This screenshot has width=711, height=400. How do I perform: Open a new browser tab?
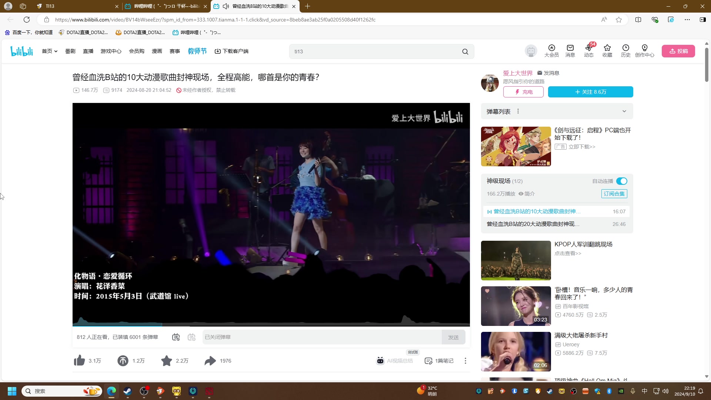(x=307, y=6)
